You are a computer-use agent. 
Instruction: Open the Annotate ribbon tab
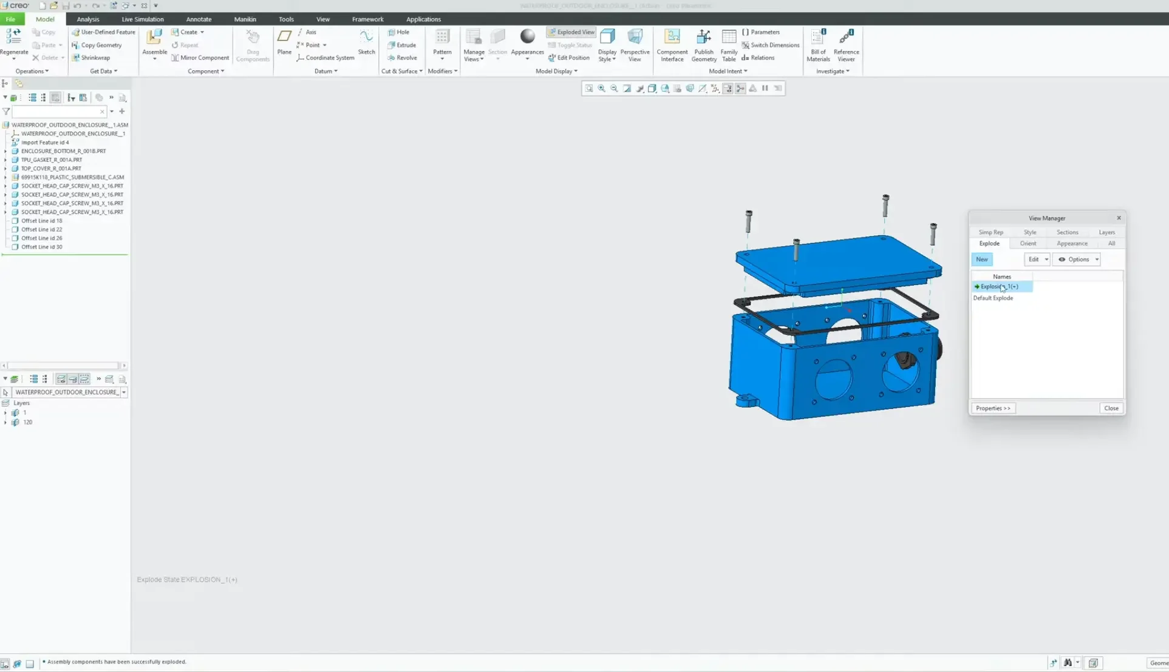[199, 19]
